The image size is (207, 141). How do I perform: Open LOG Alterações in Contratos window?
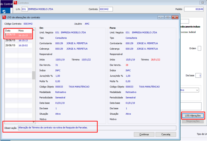pos(193,116)
